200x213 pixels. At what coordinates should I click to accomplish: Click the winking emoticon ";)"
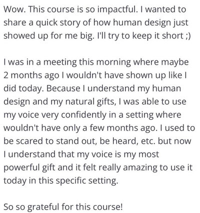tap(187, 36)
